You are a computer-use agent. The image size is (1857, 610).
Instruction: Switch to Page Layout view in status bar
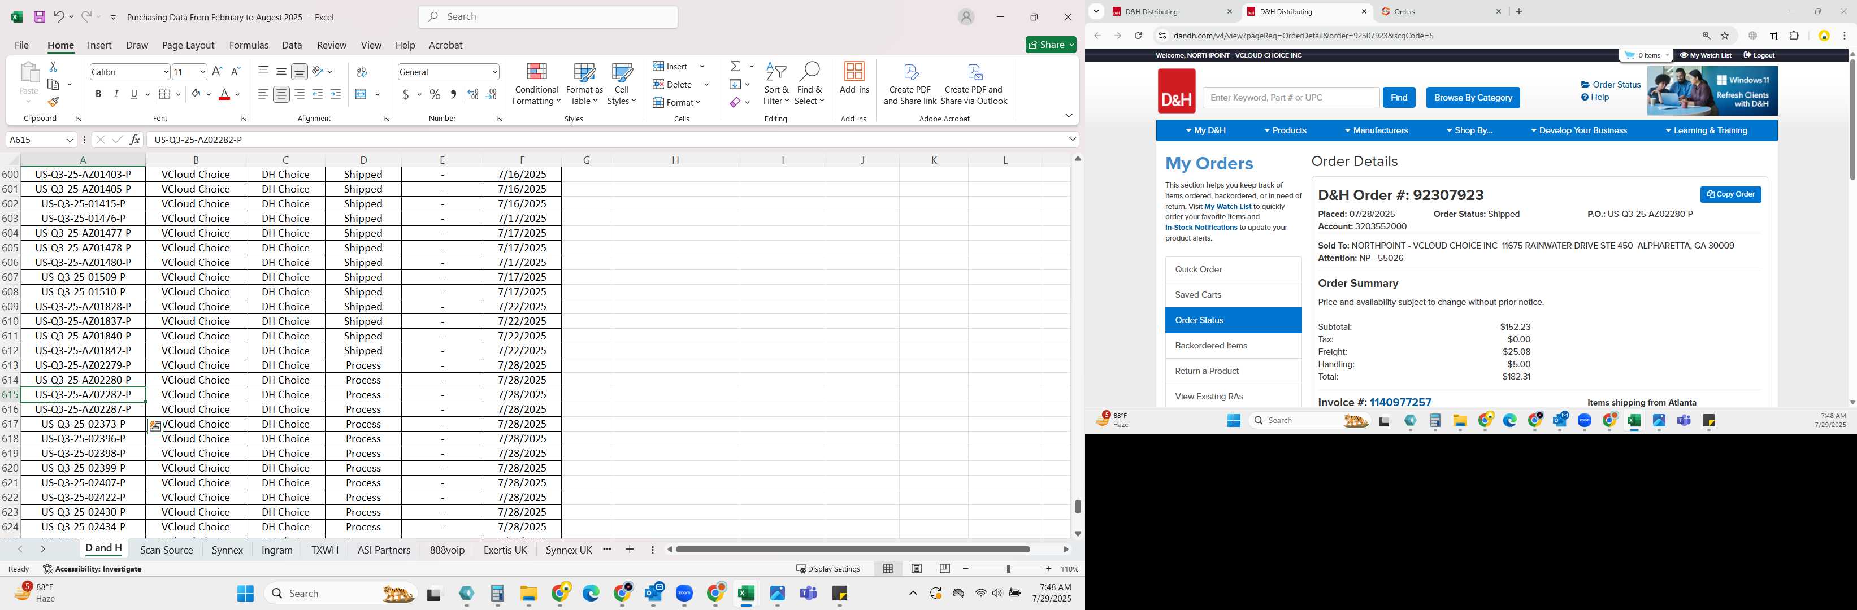916,569
